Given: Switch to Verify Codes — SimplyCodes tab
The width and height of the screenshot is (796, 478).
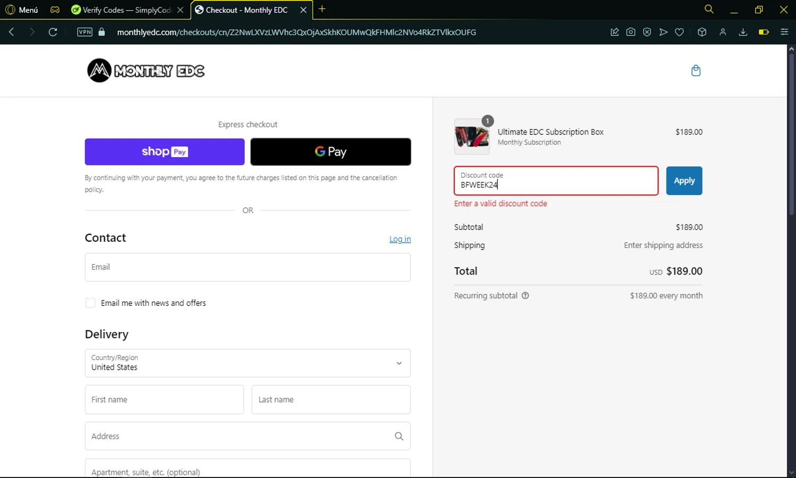Looking at the screenshot, I should tap(127, 10).
